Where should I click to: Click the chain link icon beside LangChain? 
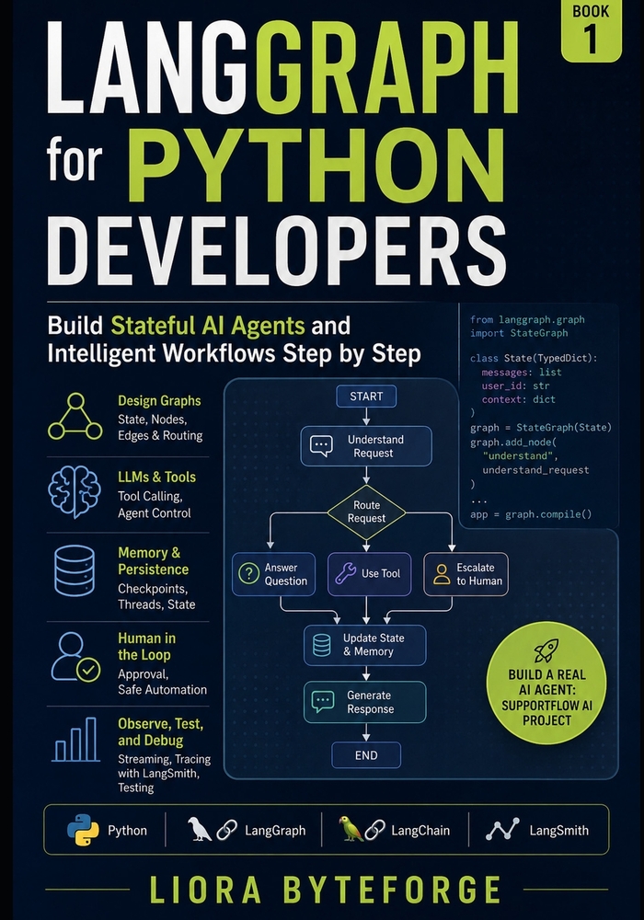[x=374, y=830]
